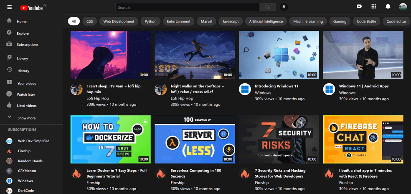Click the GFXMentor channel avatar
Image resolution: width=411 pixels, height=194 pixels.
point(10,171)
